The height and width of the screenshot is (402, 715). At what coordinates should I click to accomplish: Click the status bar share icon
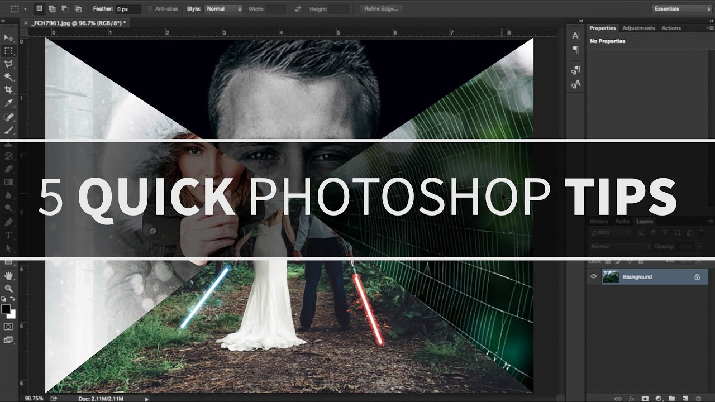[x=54, y=399]
